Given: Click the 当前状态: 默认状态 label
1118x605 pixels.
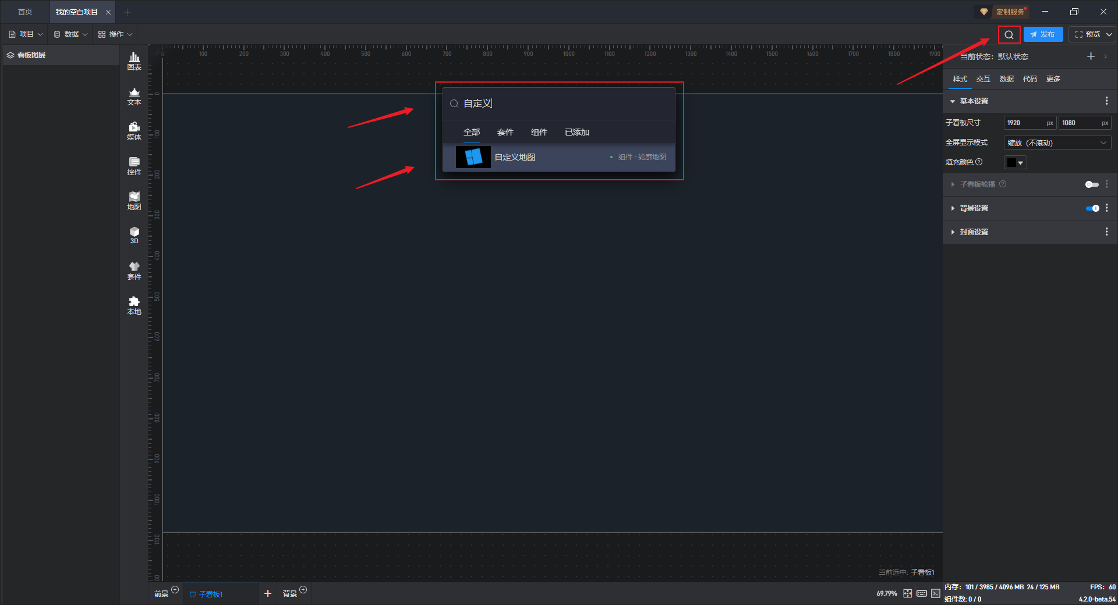Looking at the screenshot, I should pos(994,56).
